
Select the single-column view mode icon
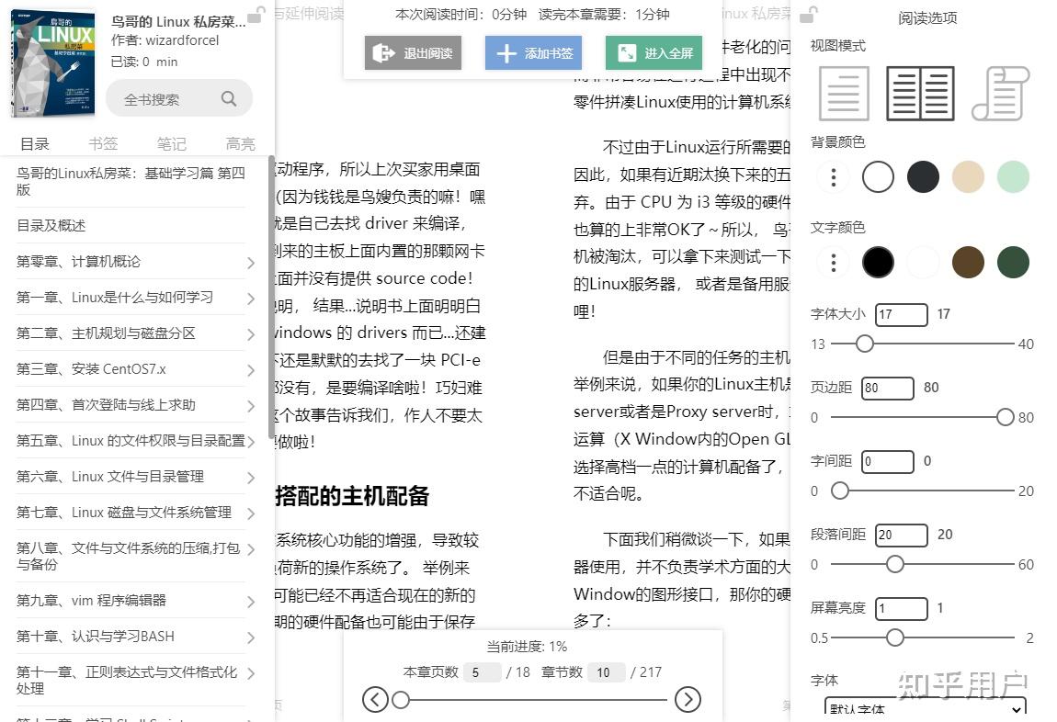pos(842,93)
